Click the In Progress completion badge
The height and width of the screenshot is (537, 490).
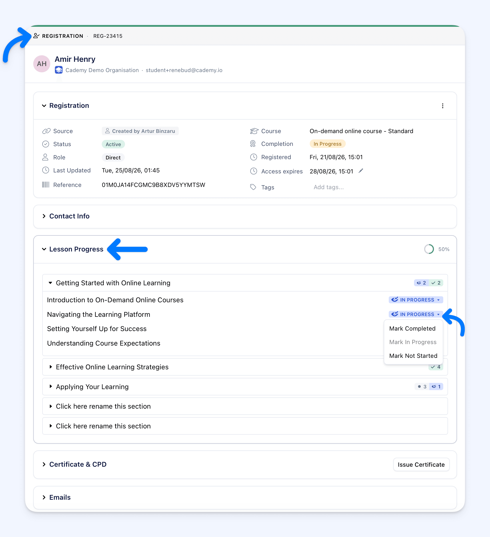pos(327,144)
